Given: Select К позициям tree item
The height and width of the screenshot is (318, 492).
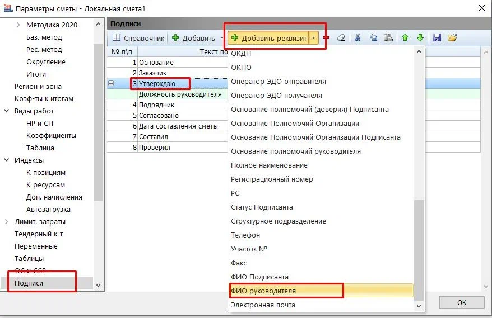Looking at the screenshot, I should click(46, 173).
